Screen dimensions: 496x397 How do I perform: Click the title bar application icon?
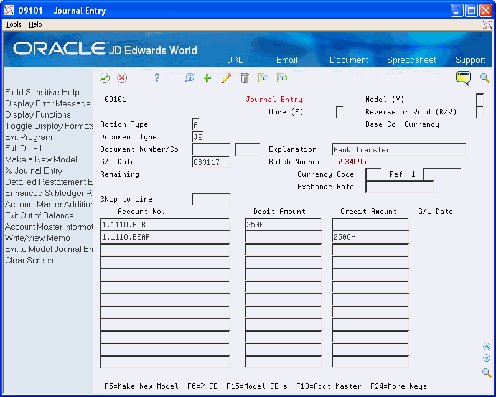(9, 11)
